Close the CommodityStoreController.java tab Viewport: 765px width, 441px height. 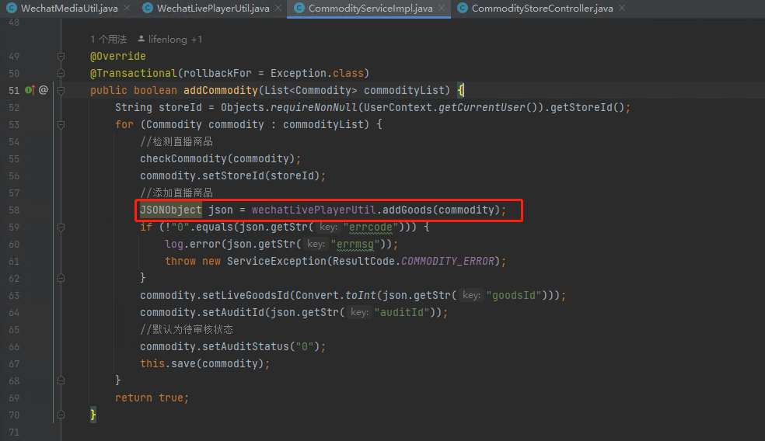click(x=622, y=9)
